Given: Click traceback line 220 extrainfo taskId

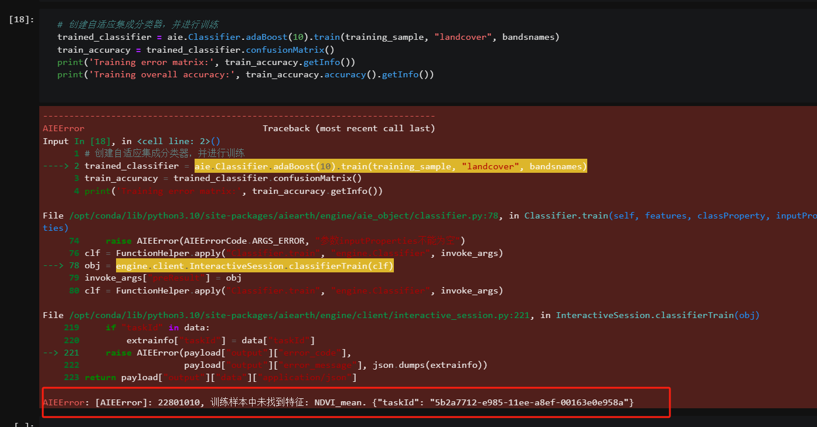Looking at the screenshot, I should coord(189,340).
